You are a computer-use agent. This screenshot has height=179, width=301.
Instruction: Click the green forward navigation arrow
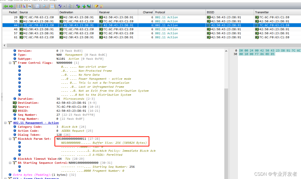(x=11, y=6)
